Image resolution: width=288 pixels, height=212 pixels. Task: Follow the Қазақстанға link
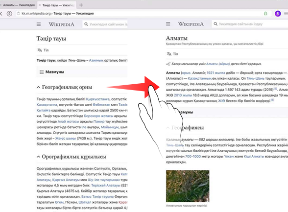(47, 105)
